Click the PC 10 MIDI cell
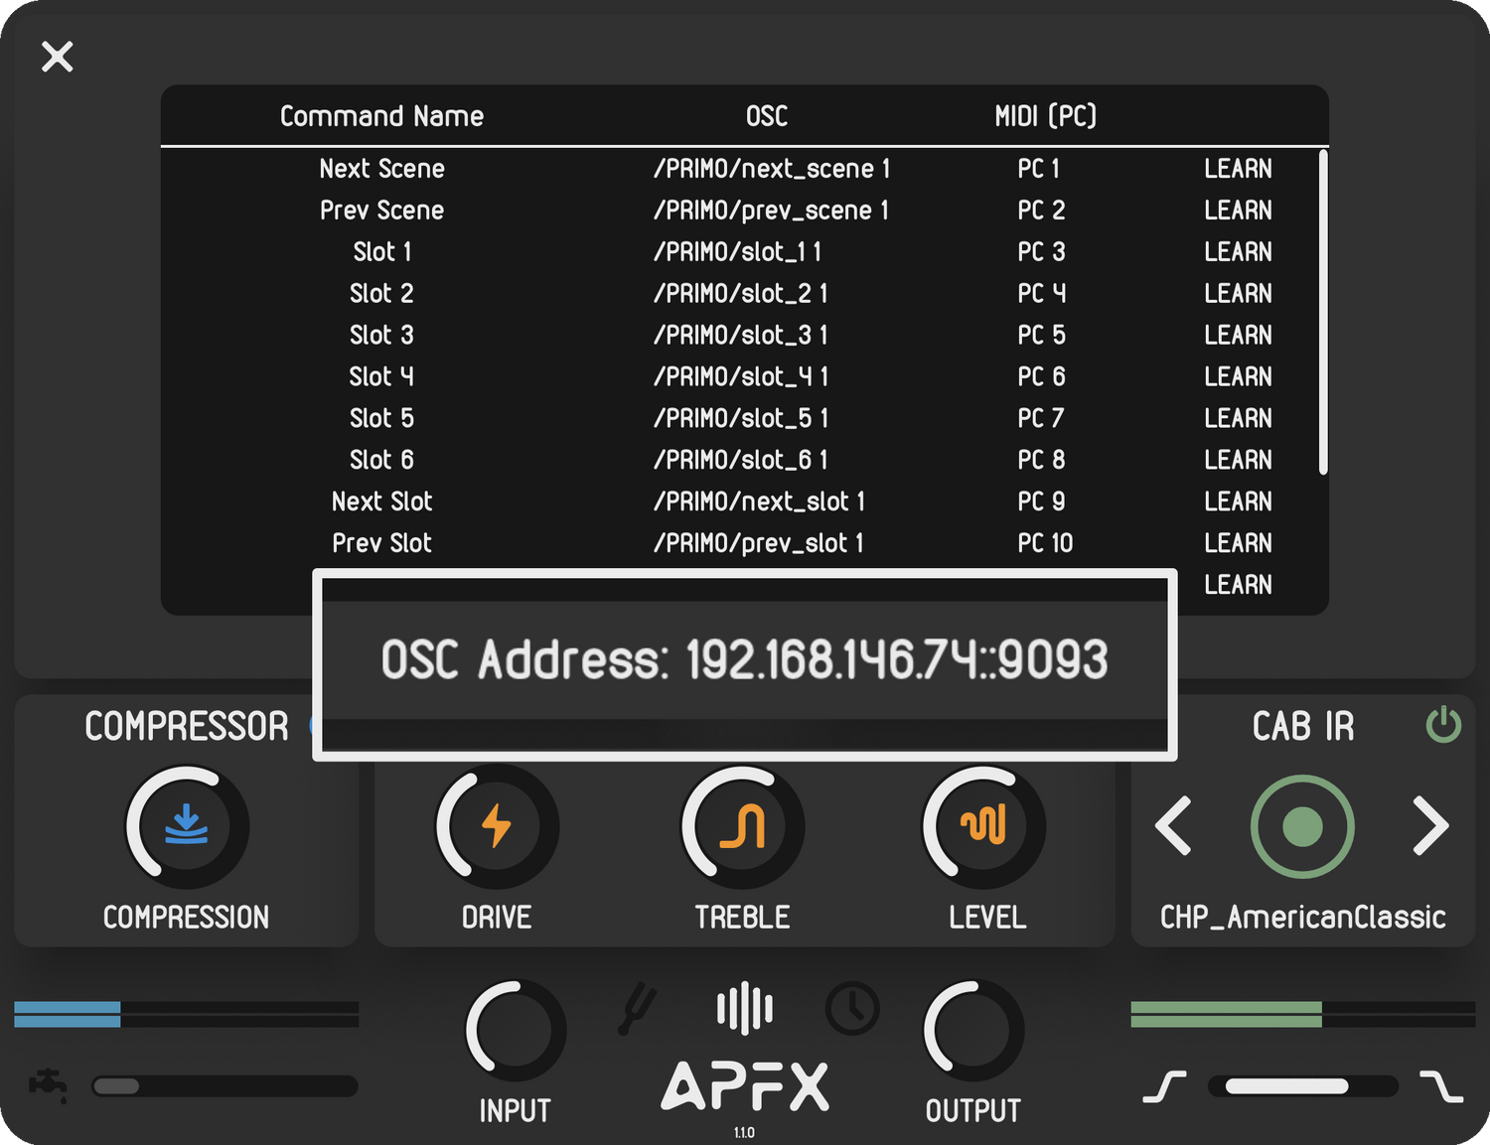 click(1045, 544)
